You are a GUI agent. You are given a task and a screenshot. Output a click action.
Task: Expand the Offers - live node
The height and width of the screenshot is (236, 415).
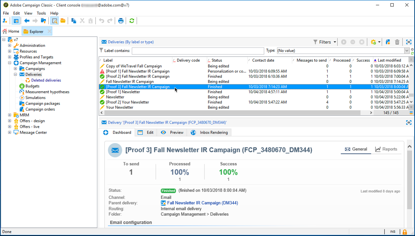pyautogui.click(x=10, y=127)
